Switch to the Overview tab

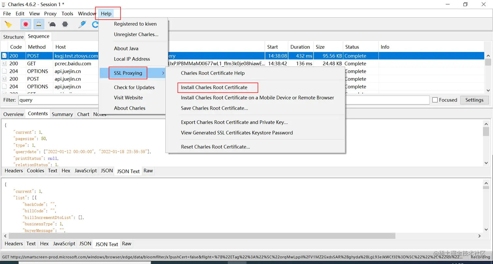[13, 114]
